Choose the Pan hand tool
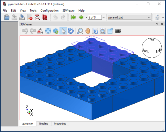Image resolution: width=166 pixels, height=132 pixels. (x=88, y=31)
